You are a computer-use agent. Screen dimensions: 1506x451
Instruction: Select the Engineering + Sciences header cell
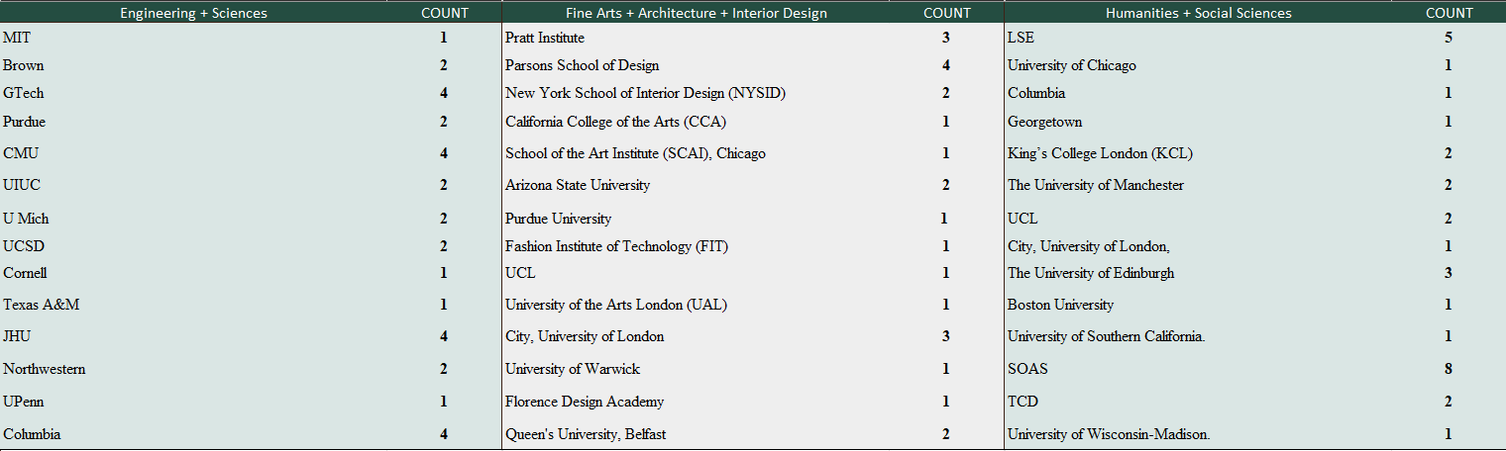pyautogui.click(x=193, y=13)
